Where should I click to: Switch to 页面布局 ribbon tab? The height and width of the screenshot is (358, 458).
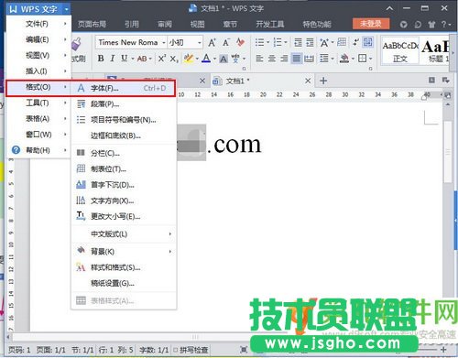[92, 24]
